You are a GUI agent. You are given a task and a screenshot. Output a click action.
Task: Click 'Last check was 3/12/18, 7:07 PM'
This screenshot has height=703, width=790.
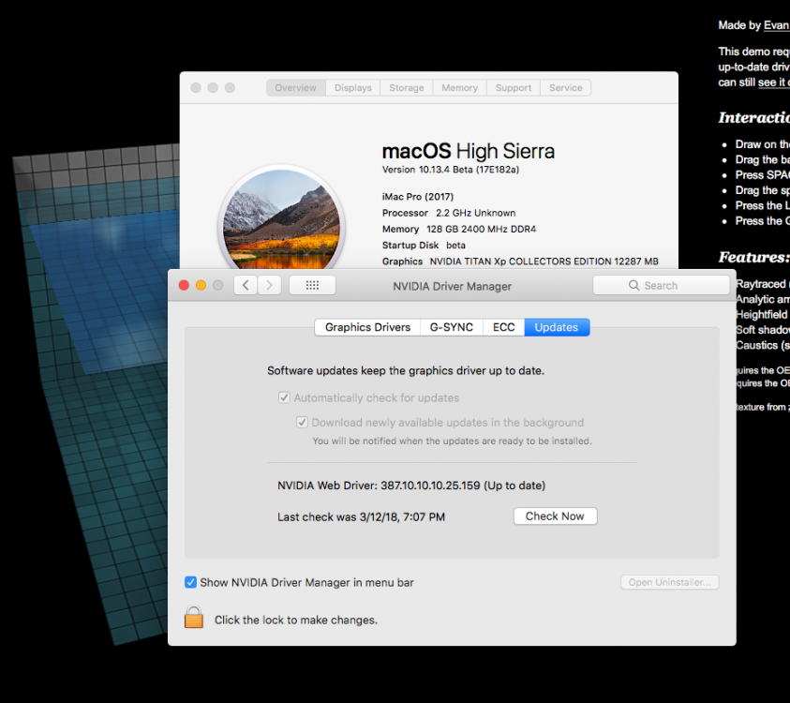point(361,517)
